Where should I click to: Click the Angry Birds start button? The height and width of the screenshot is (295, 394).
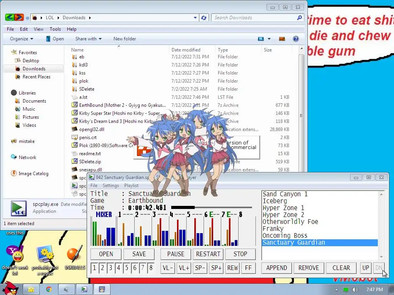10,288
